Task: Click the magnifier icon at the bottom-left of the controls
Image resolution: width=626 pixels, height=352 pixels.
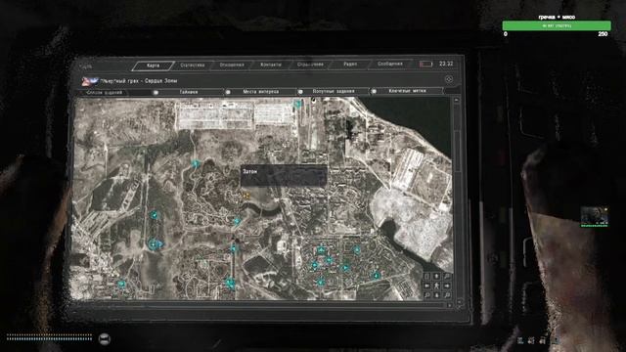Action: pos(426,295)
